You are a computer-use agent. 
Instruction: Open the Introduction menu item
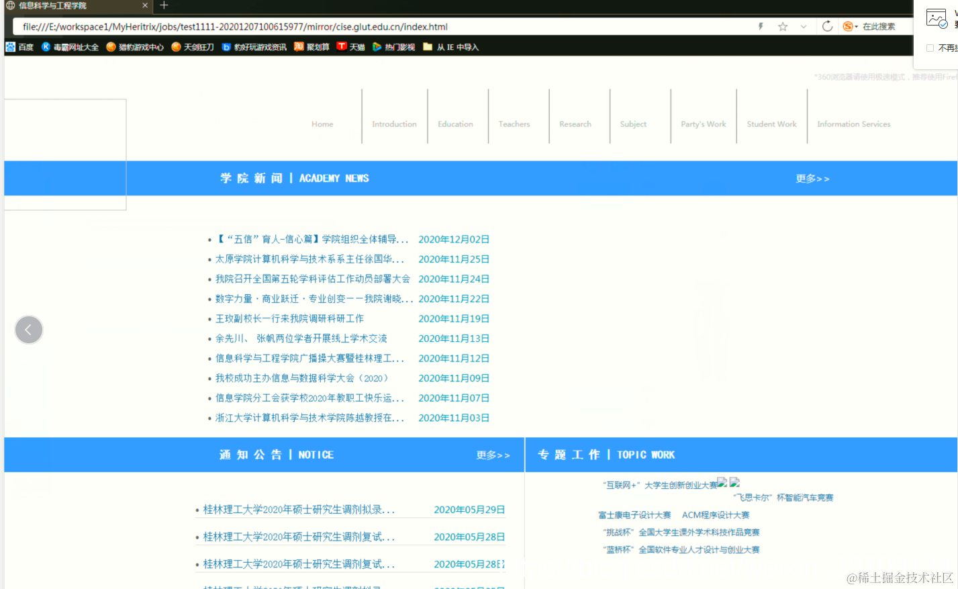point(394,124)
